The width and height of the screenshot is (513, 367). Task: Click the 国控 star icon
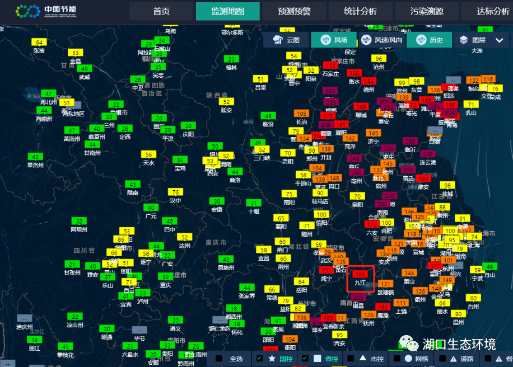[272, 358]
